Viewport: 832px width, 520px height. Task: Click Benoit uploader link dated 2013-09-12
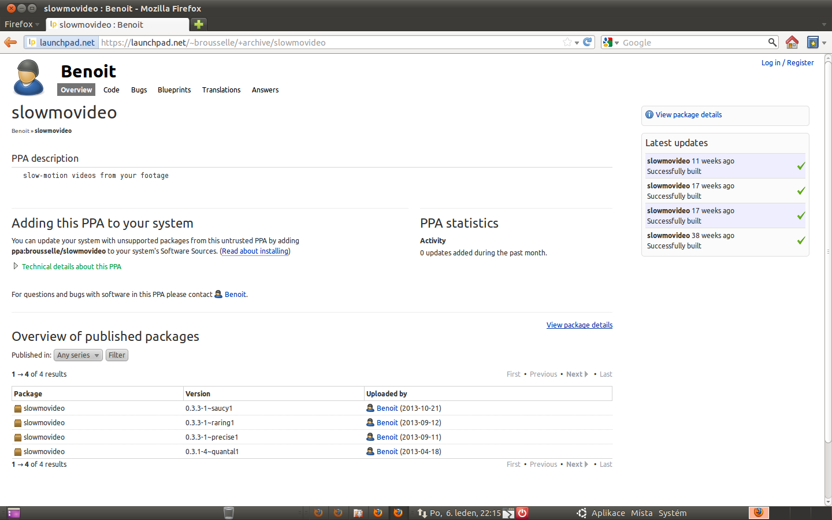(387, 422)
